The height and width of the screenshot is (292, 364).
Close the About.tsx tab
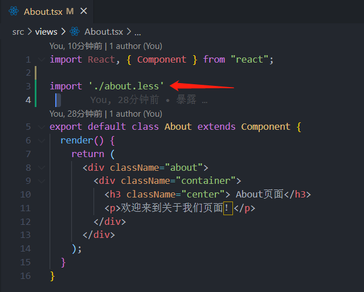pos(84,11)
